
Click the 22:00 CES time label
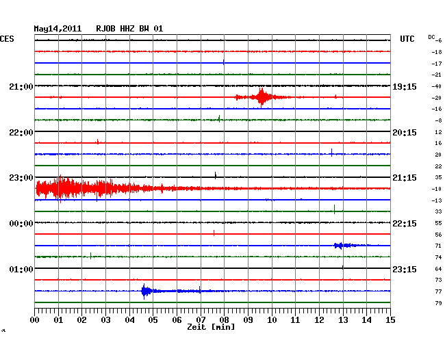tap(21, 133)
